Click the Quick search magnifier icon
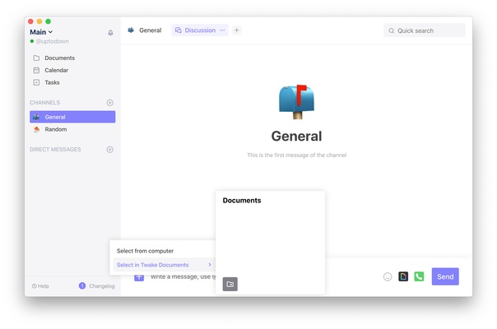The width and height of the screenshot is (497, 329). pyautogui.click(x=392, y=30)
